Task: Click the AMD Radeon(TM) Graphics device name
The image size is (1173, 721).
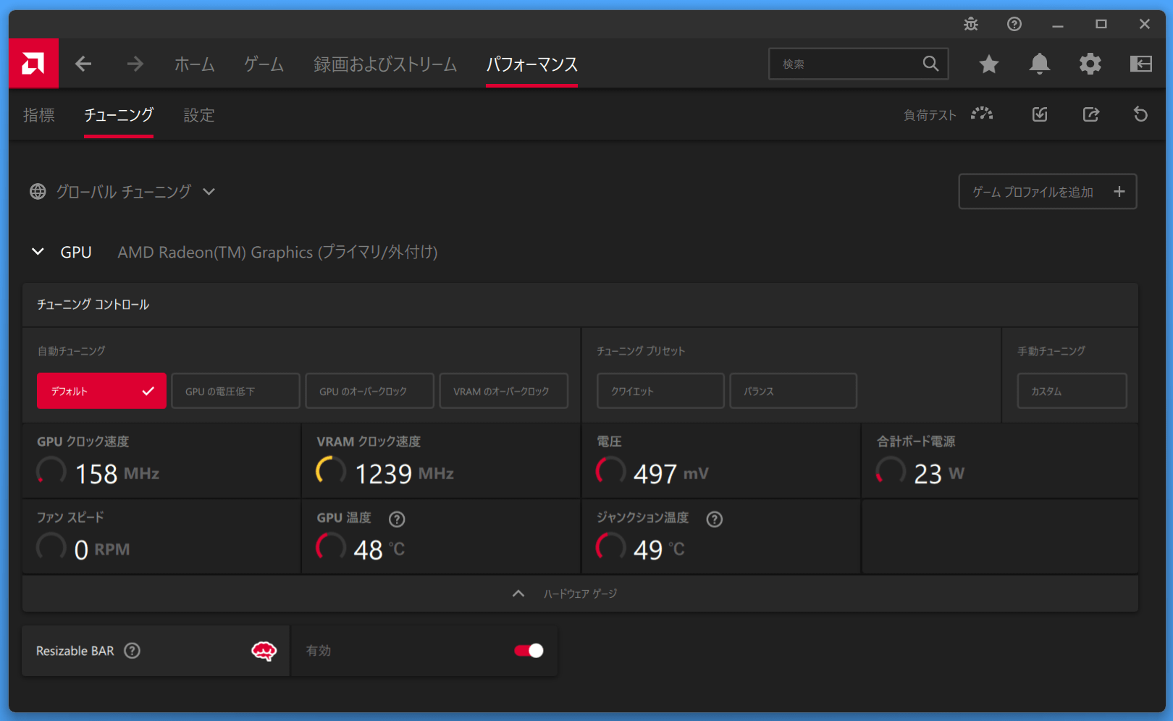Action: coord(278,252)
